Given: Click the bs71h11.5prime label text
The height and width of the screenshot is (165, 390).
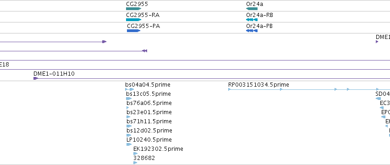Looking at the screenshot, I should tap(149, 121).
